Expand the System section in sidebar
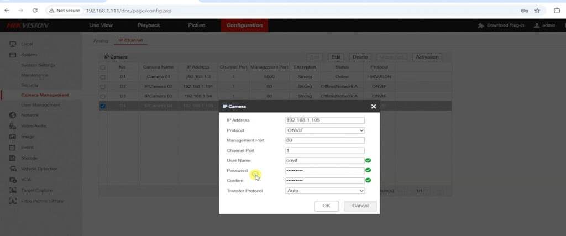The image size is (566, 236). 29,55
